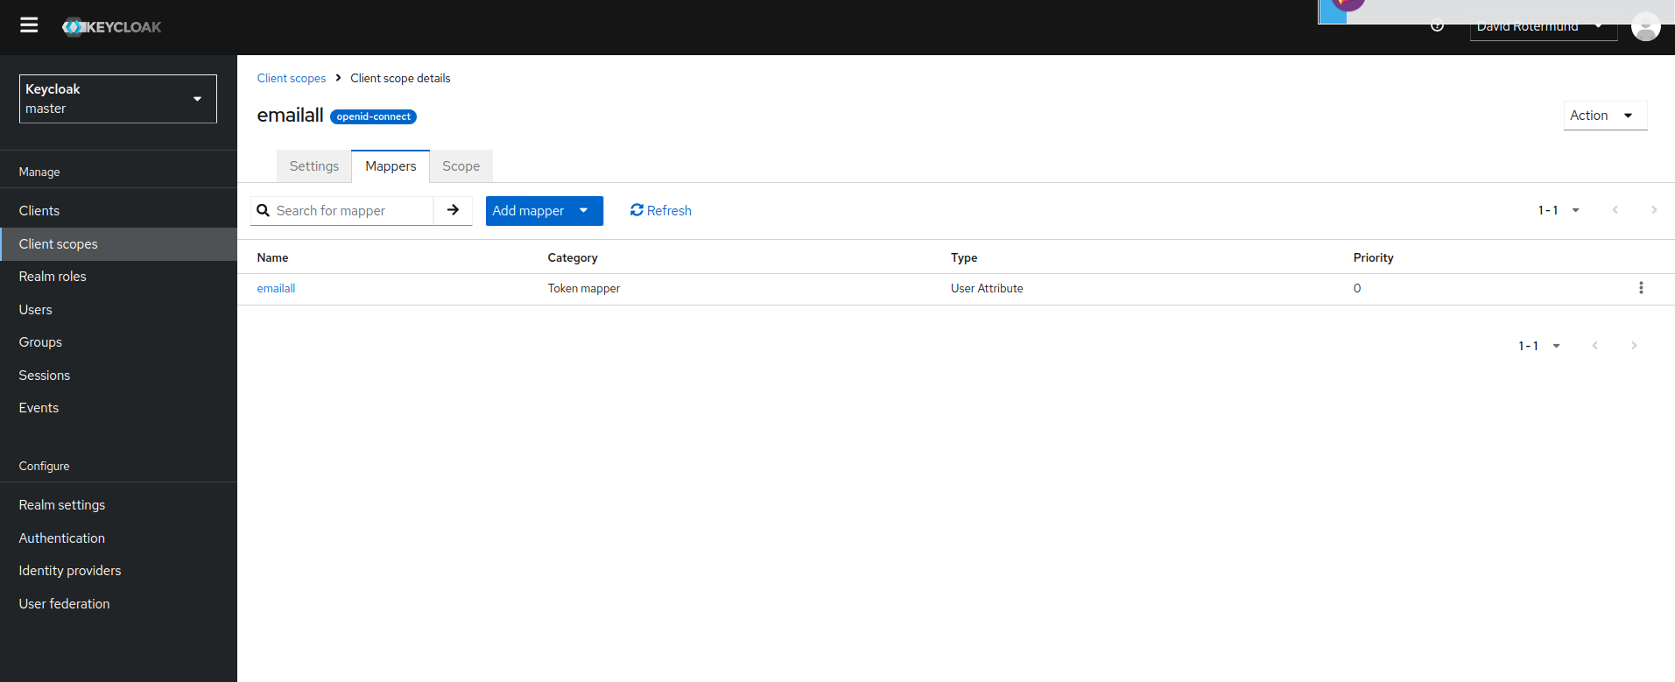The width and height of the screenshot is (1675, 682).
Task: Open the Action dropdown
Action: (x=1605, y=116)
